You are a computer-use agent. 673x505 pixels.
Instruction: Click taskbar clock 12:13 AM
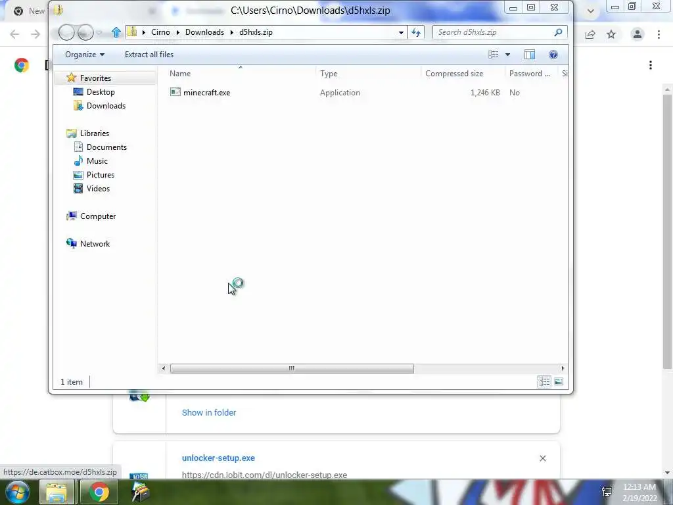(x=639, y=487)
